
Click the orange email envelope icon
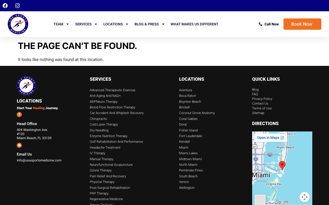19,145
